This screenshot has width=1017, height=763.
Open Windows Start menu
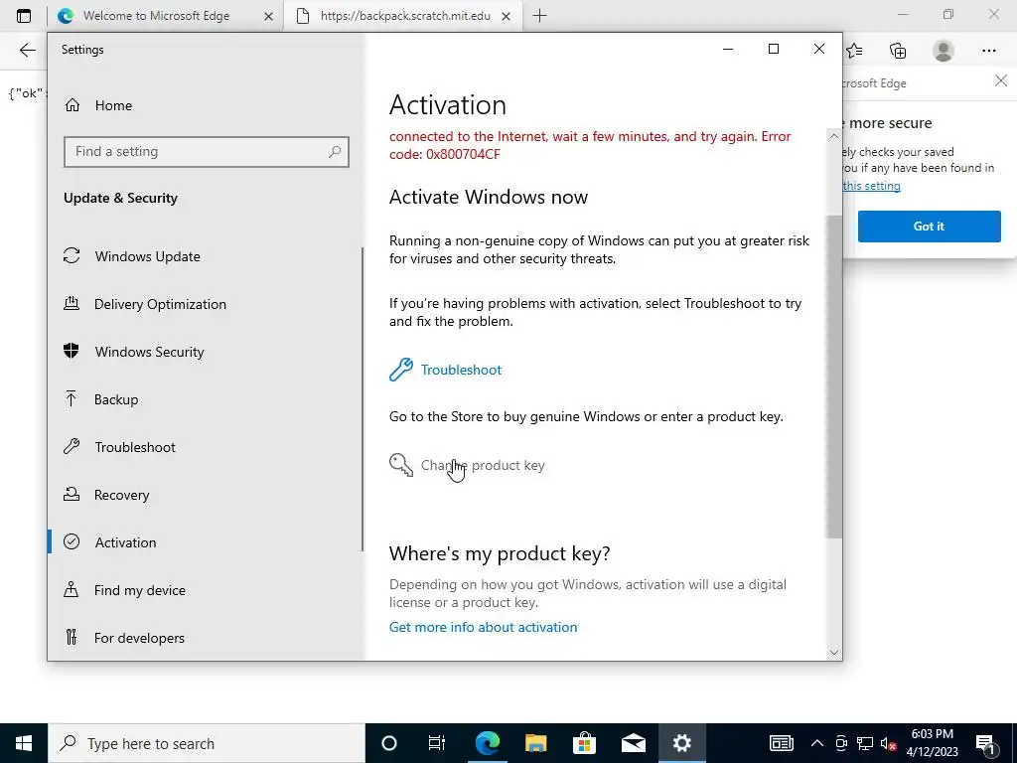24,743
